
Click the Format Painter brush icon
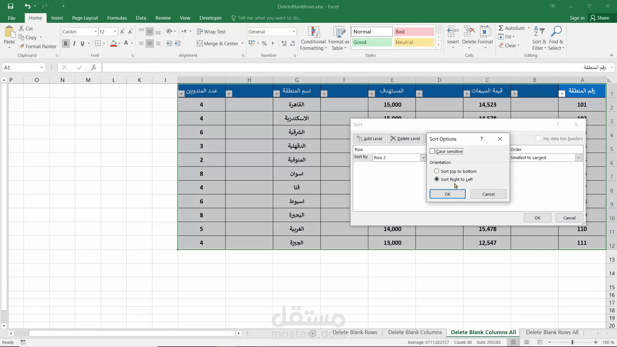point(22,46)
